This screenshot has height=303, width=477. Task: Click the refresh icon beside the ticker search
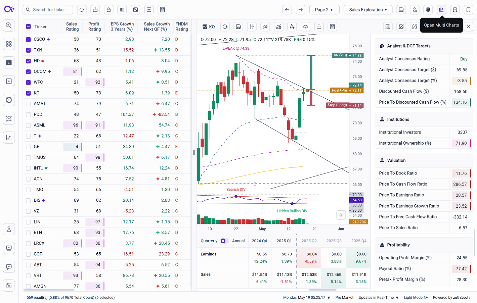[82, 10]
